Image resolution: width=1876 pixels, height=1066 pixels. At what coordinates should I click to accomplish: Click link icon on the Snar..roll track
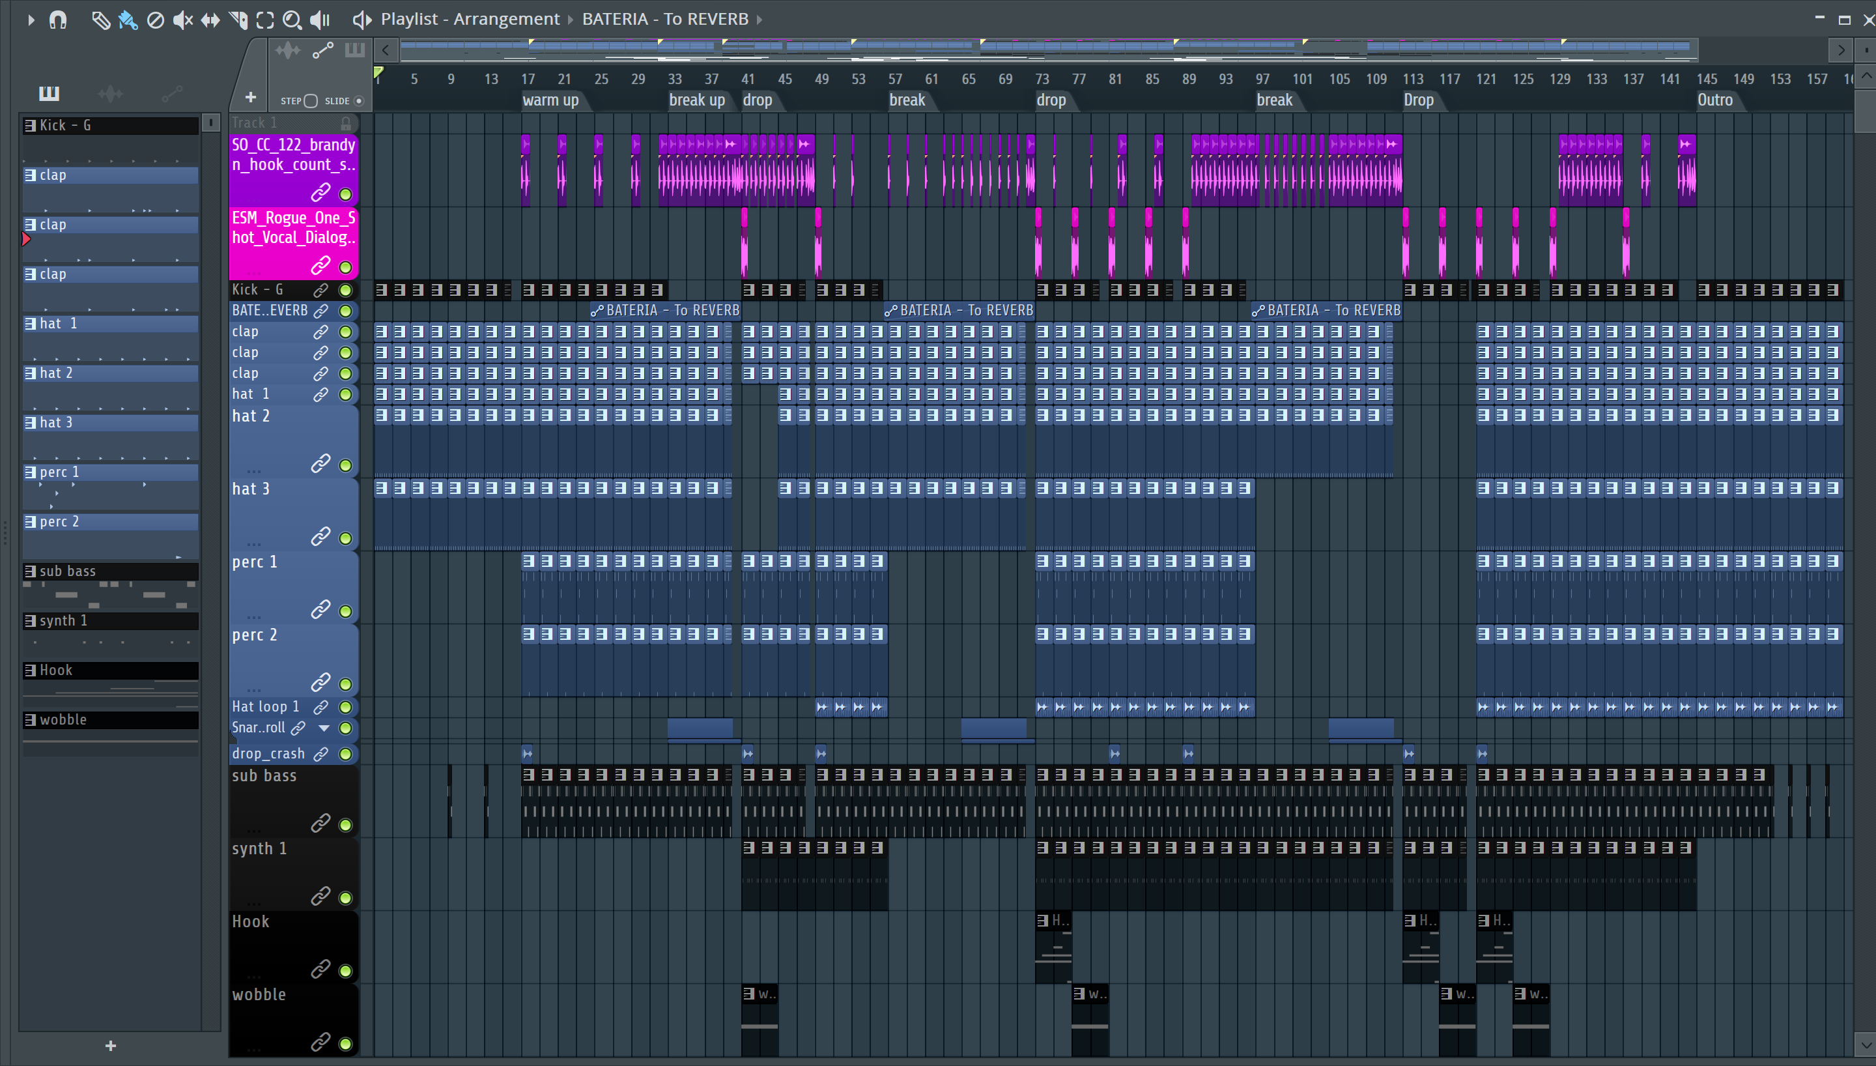(297, 728)
